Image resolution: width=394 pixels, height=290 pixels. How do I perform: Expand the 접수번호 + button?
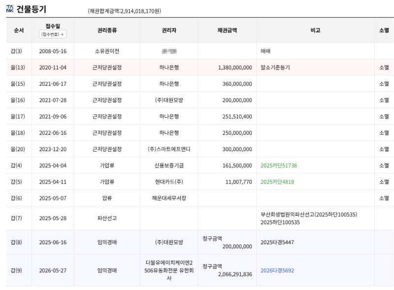click(x=53, y=34)
